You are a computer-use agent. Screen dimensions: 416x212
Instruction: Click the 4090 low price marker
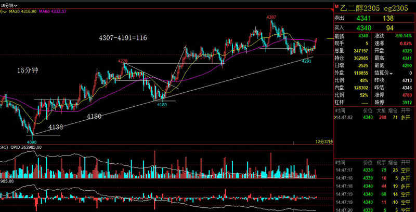pyautogui.click(x=32, y=141)
